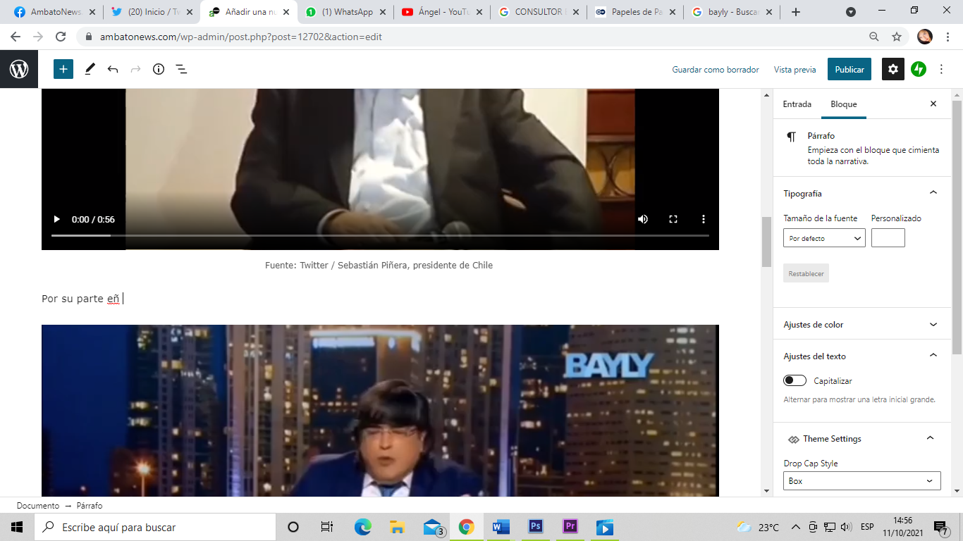963x541 pixels.
Task: Click the Bayly video thumbnail
Action: click(380, 411)
